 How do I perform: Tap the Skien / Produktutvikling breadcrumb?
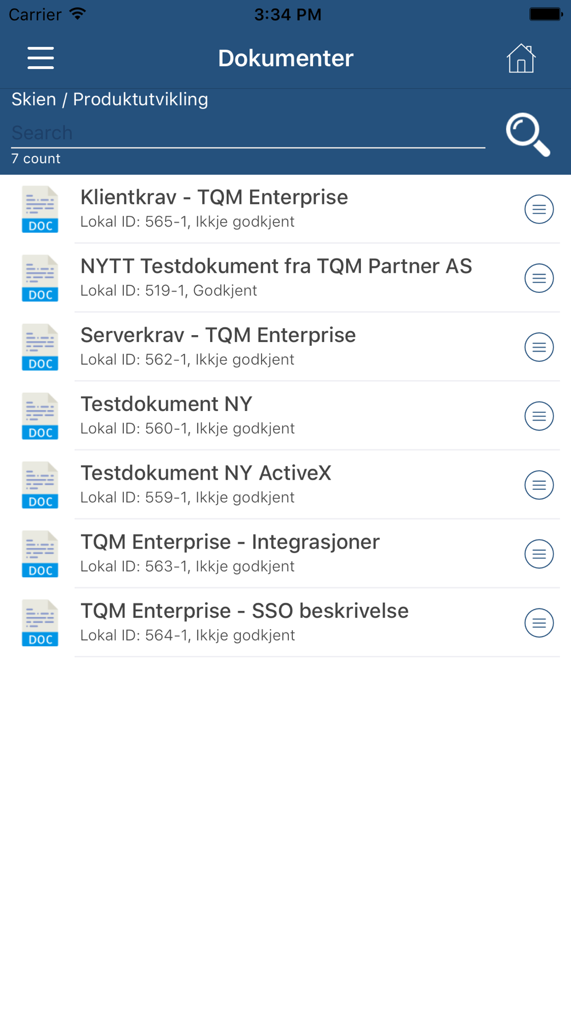110,99
